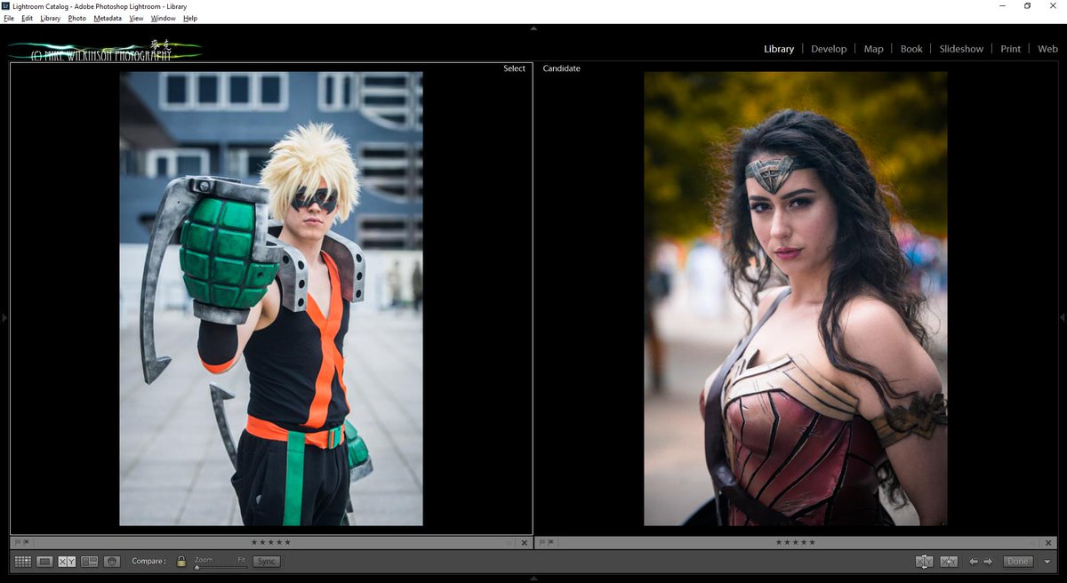The image size is (1067, 583).
Task: Open the Library menu
Action: point(51,18)
